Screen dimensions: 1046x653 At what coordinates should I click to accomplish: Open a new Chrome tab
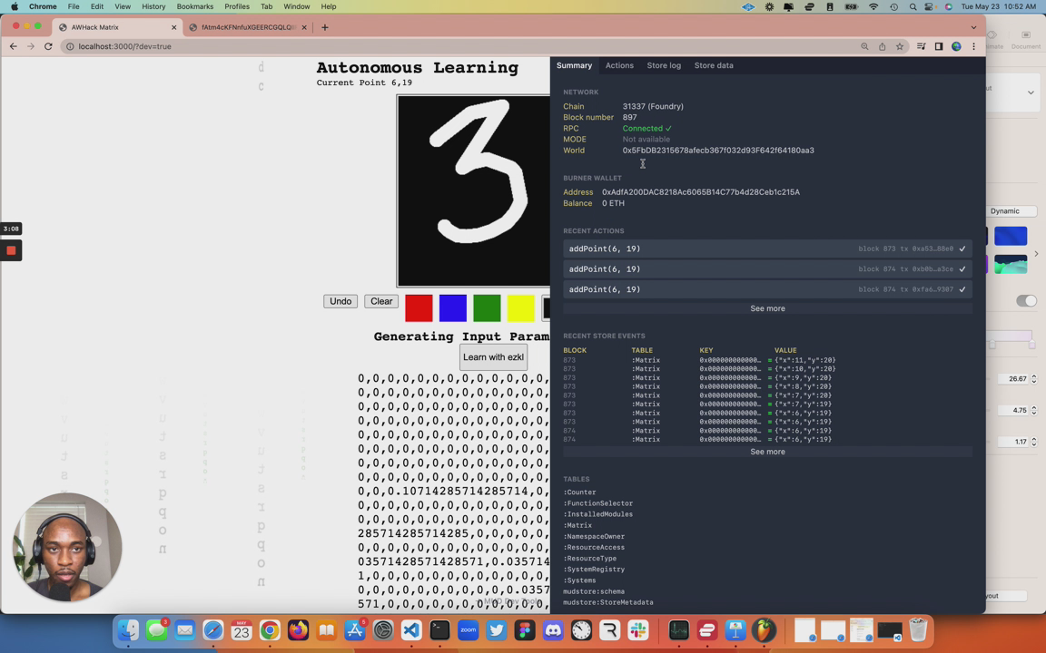(325, 27)
